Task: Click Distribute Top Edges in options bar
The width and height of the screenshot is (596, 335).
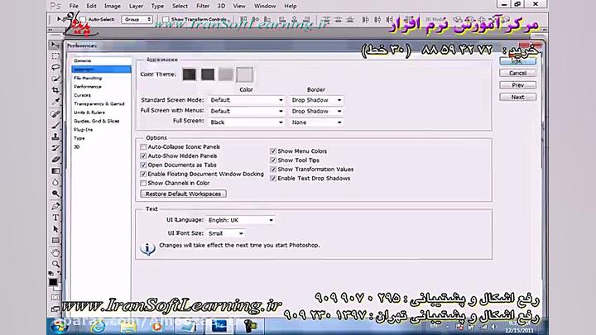Action: click(x=326, y=19)
